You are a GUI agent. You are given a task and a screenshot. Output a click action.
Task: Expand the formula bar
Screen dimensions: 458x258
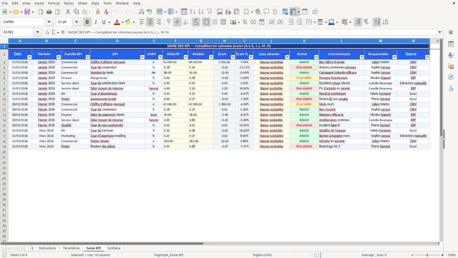[440, 32]
